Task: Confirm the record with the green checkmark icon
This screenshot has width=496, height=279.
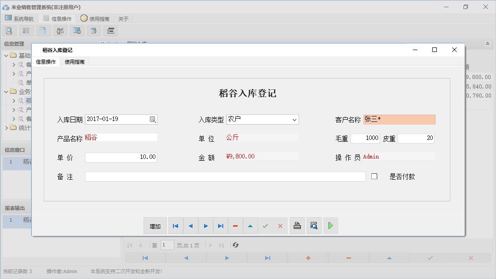Action: (x=265, y=225)
